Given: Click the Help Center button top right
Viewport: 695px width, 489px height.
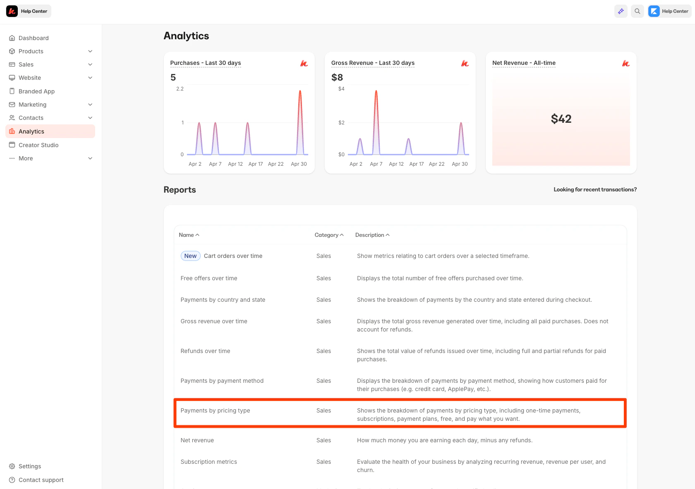Looking at the screenshot, I should (x=669, y=11).
